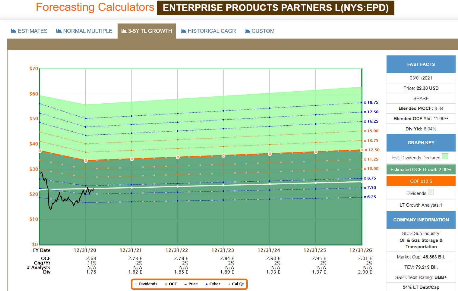Collapse the GRAPH KEY section
Viewport: 458px width, 291px height.
pos(421,142)
